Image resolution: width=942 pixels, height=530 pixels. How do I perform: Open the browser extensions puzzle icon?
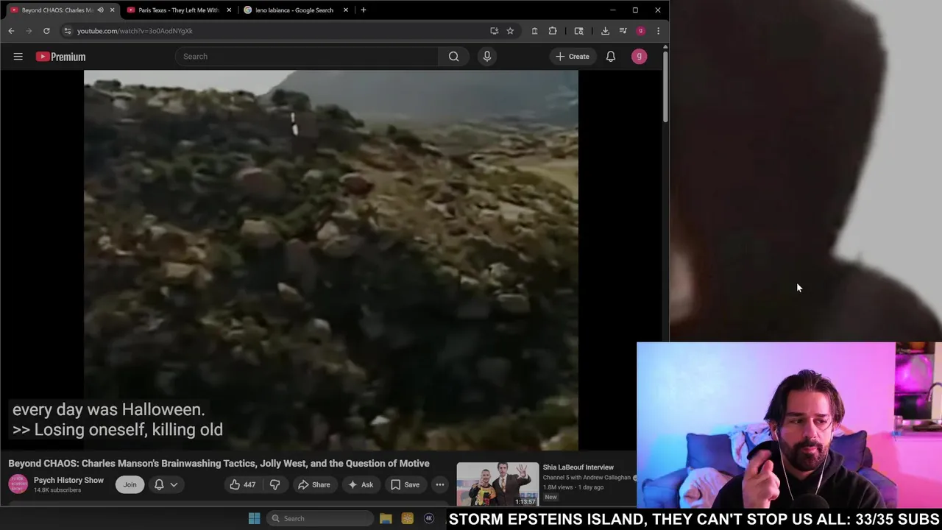tap(553, 31)
